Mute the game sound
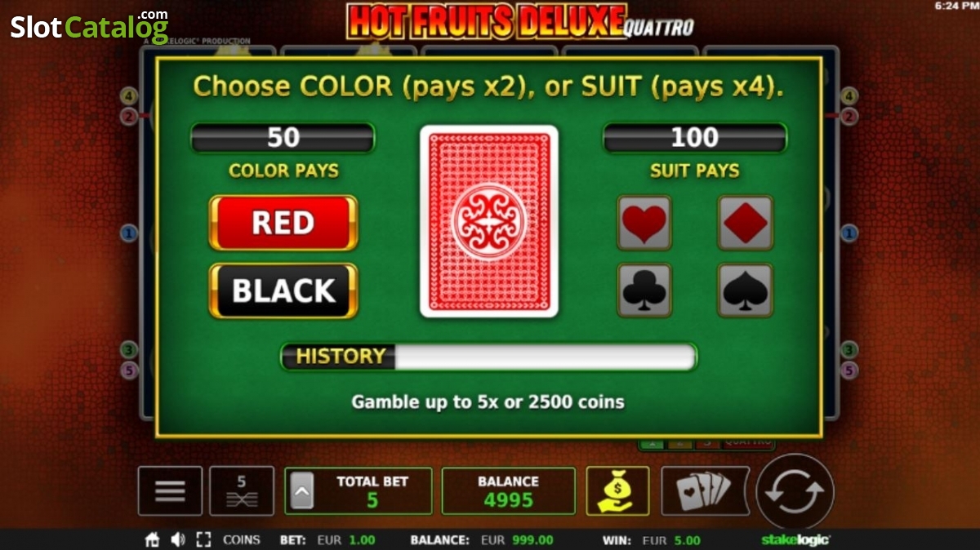This screenshot has width=980, height=550. click(177, 539)
